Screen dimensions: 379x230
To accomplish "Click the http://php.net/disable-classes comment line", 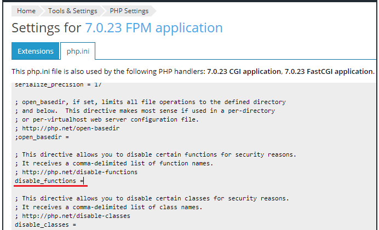I will click(72, 216).
